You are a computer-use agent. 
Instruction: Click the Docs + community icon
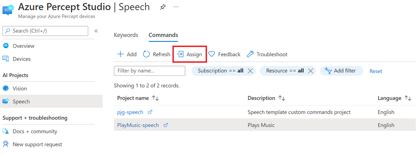5,131
